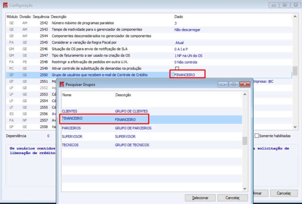Click Selecionar button in Pesquisar Grupos
This screenshot has width=302, height=204.
(200, 198)
